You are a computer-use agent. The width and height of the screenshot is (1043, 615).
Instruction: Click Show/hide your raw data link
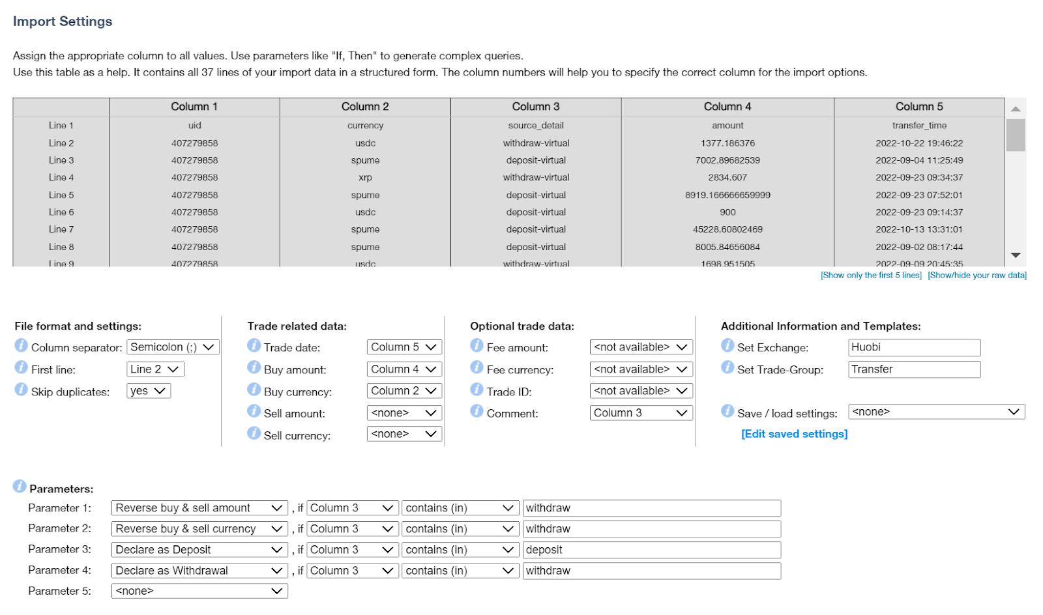[x=977, y=276]
